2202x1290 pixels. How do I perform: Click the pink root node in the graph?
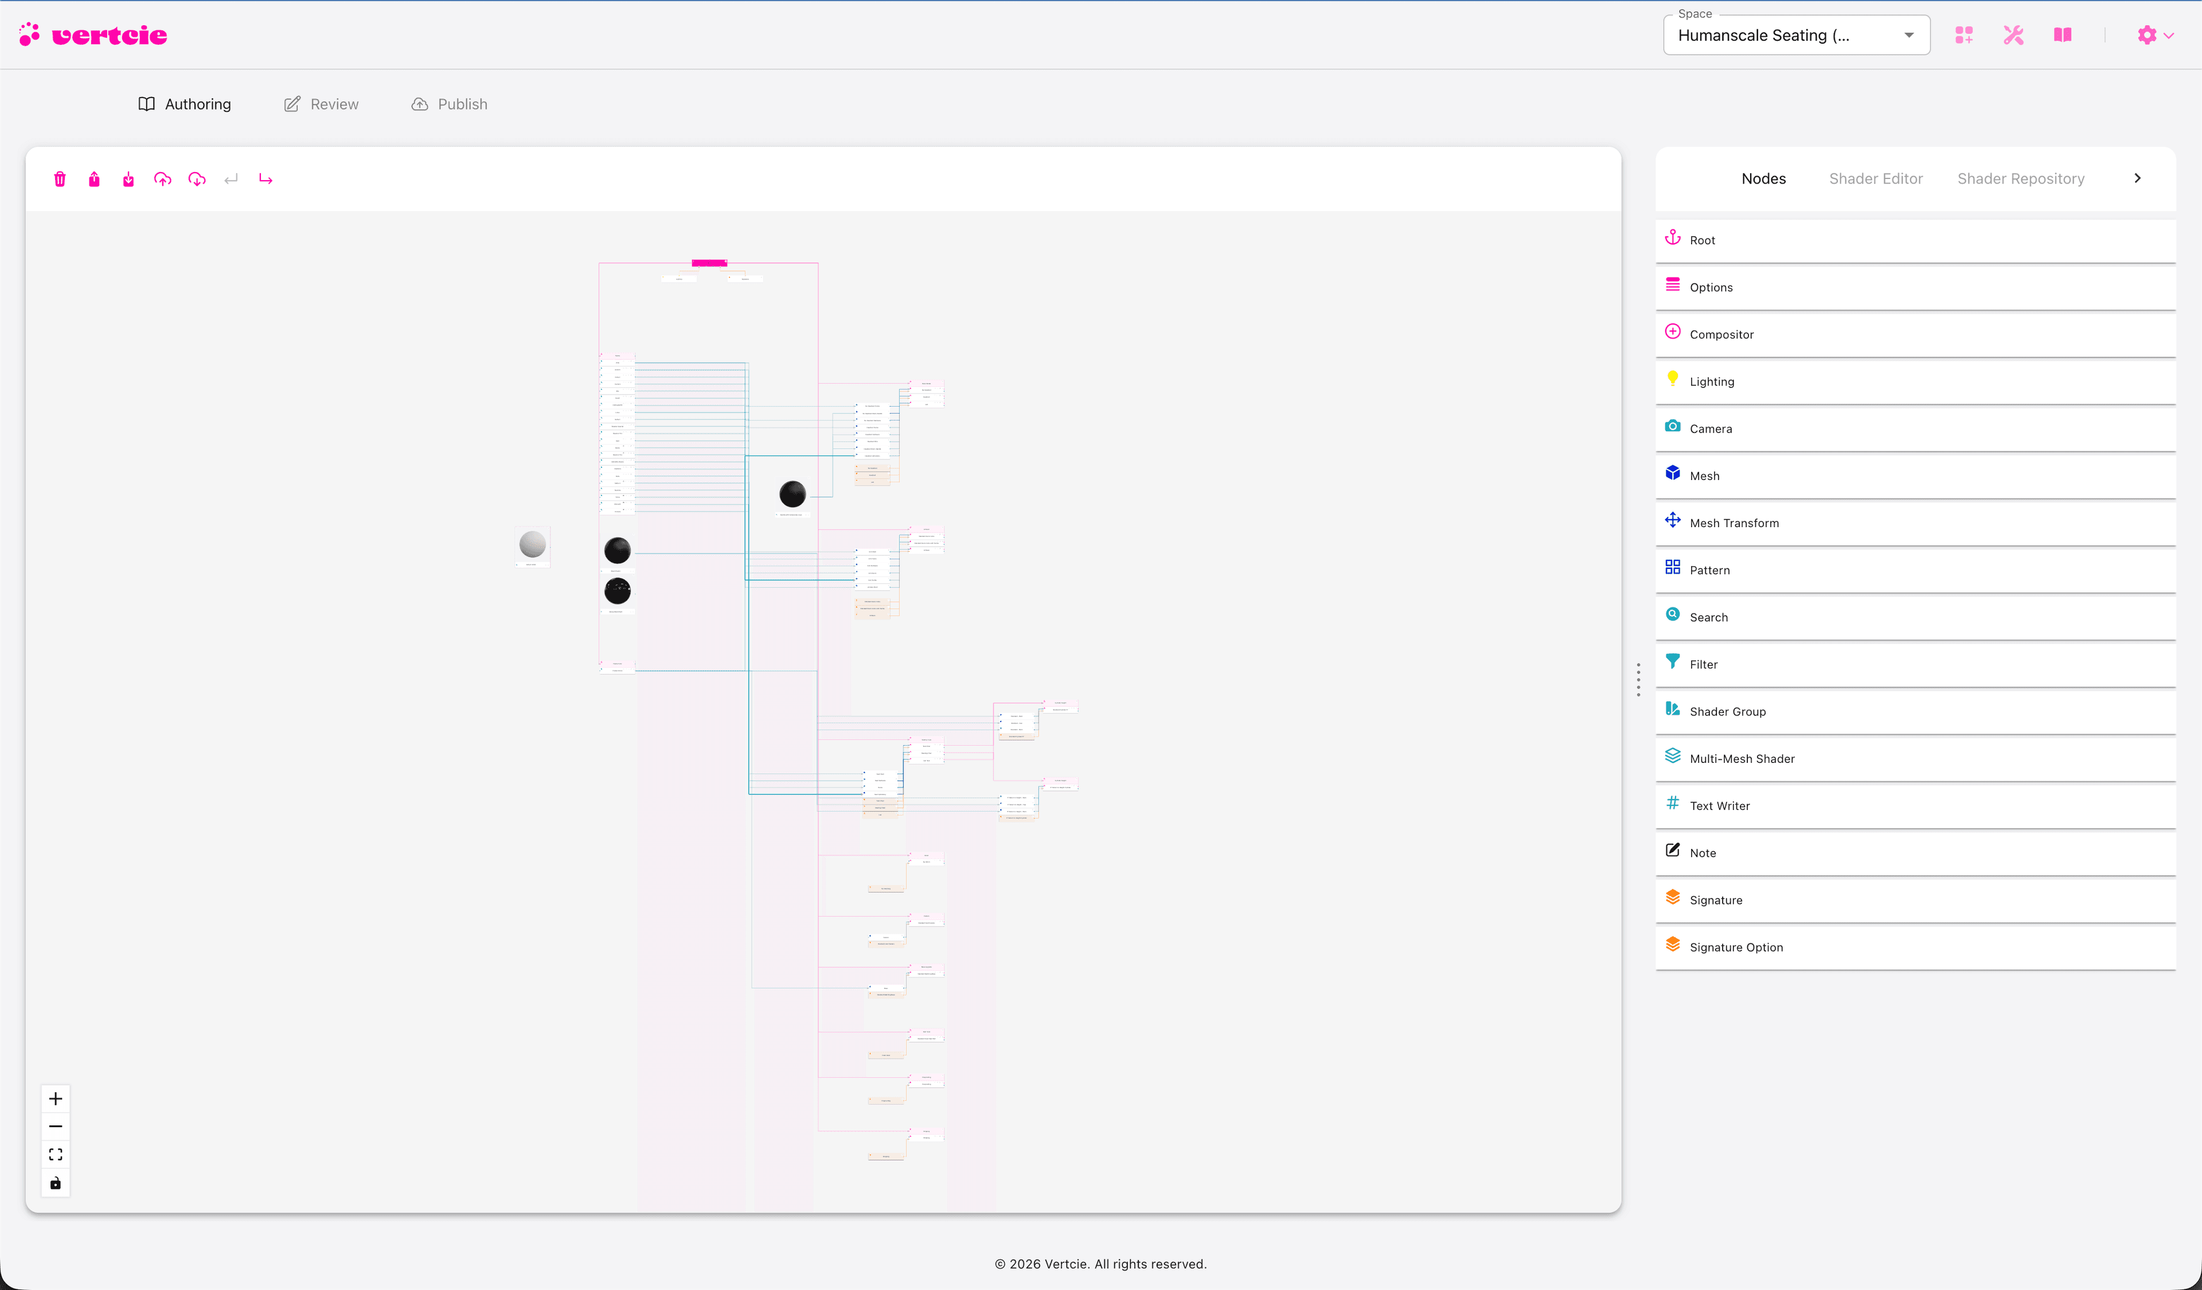pos(709,263)
